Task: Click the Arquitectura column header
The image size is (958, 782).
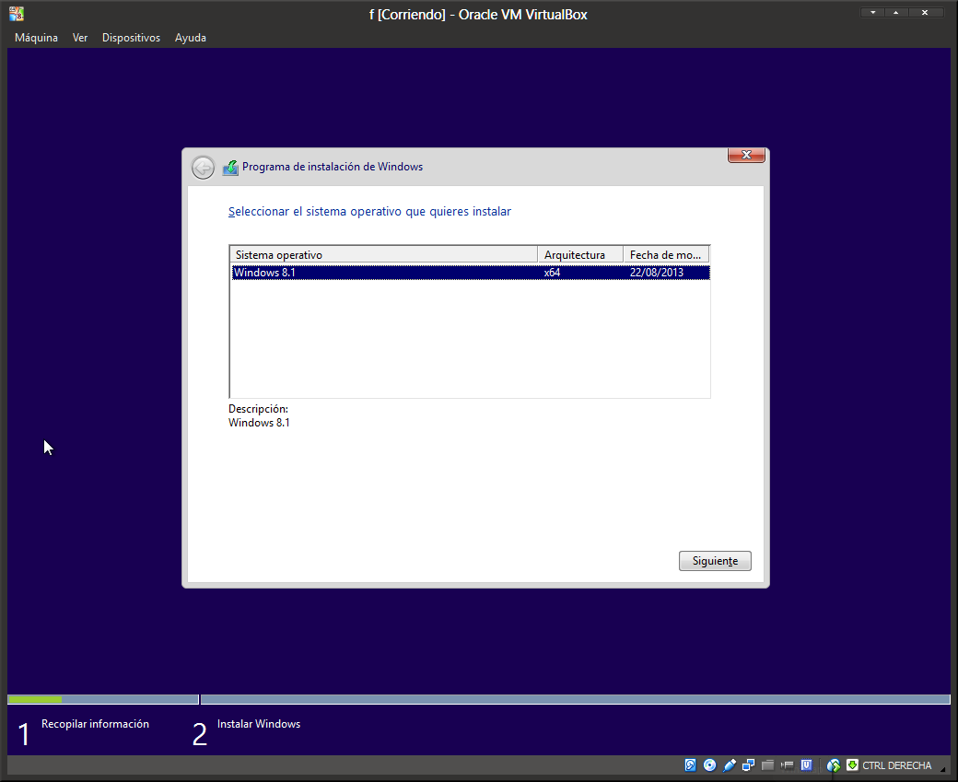Action: pos(580,255)
